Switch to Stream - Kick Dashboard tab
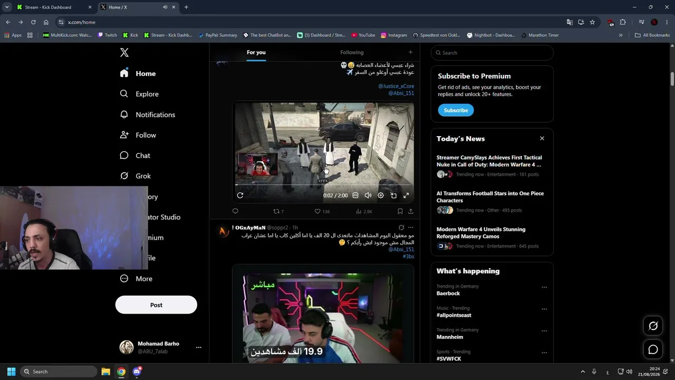Viewport: 675px width, 380px height. tap(53, 7)
